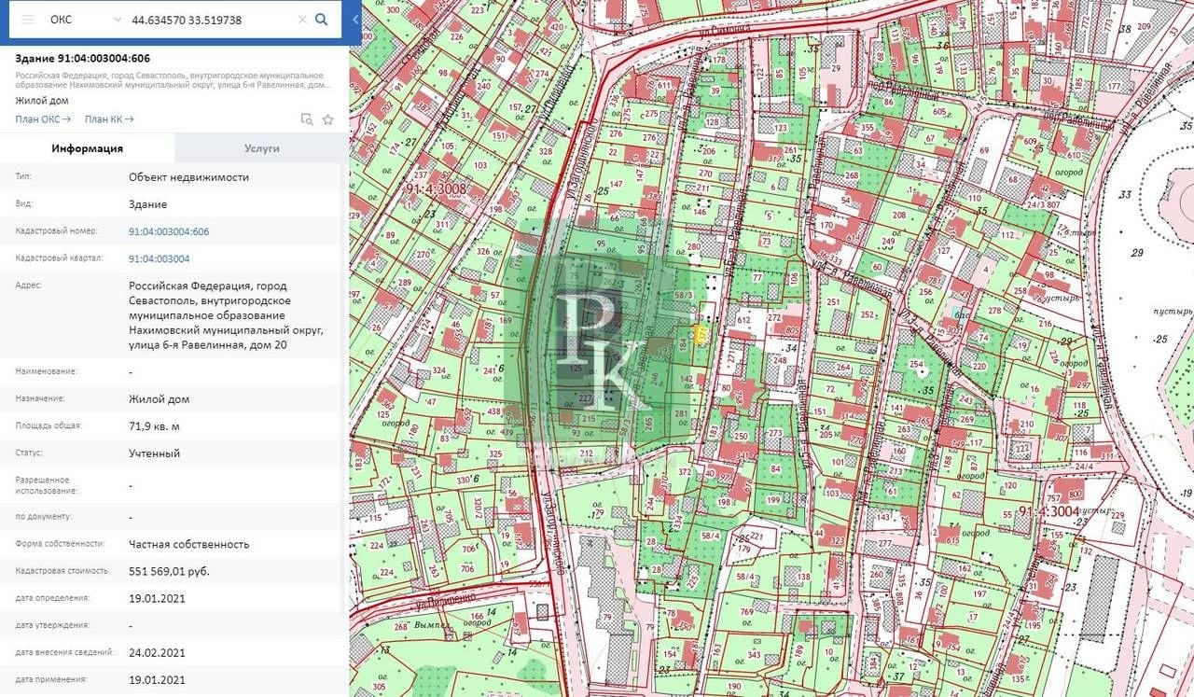
Task: Add the building to favorites star
Action: [x=328, y=119]
